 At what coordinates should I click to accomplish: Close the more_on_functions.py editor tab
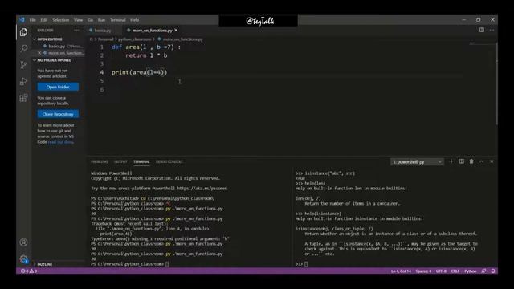[176, 30]
